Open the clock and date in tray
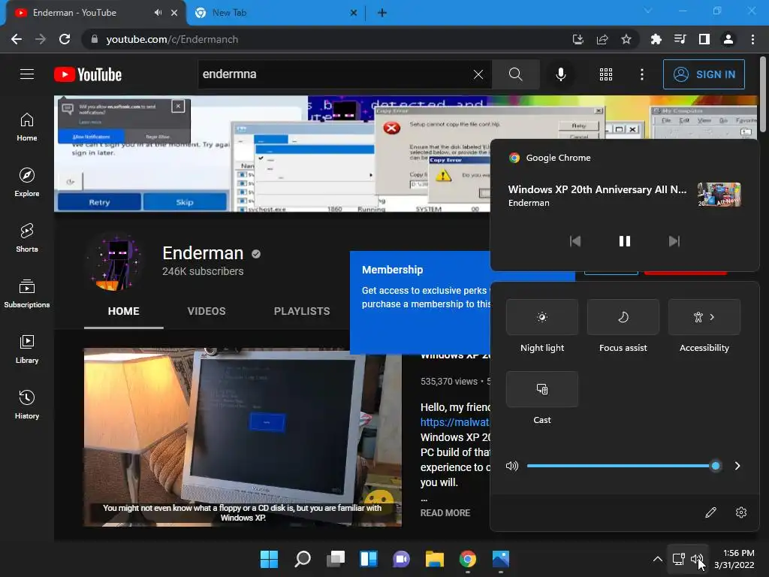This screenshot has height=577, width=769. click(734, 559)
